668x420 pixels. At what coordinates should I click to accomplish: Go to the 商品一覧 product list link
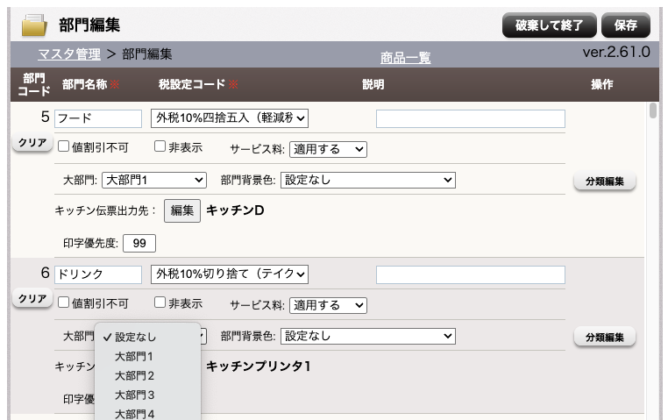pos(405,58)
